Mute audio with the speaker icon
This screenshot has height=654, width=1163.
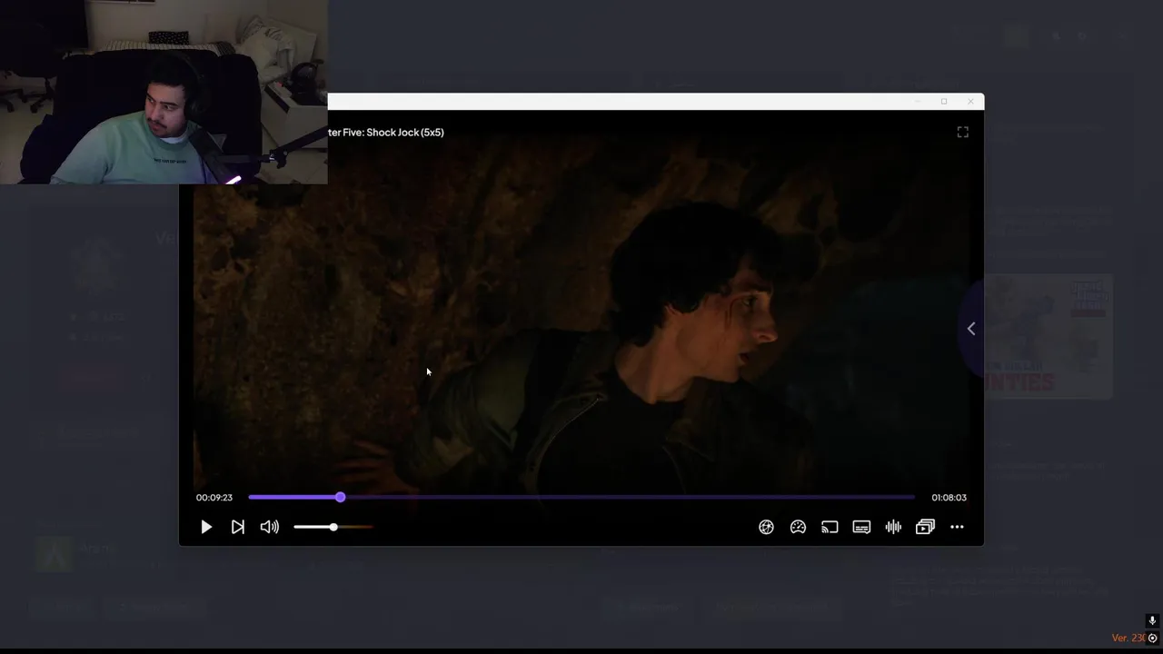[x=270, y=527]
